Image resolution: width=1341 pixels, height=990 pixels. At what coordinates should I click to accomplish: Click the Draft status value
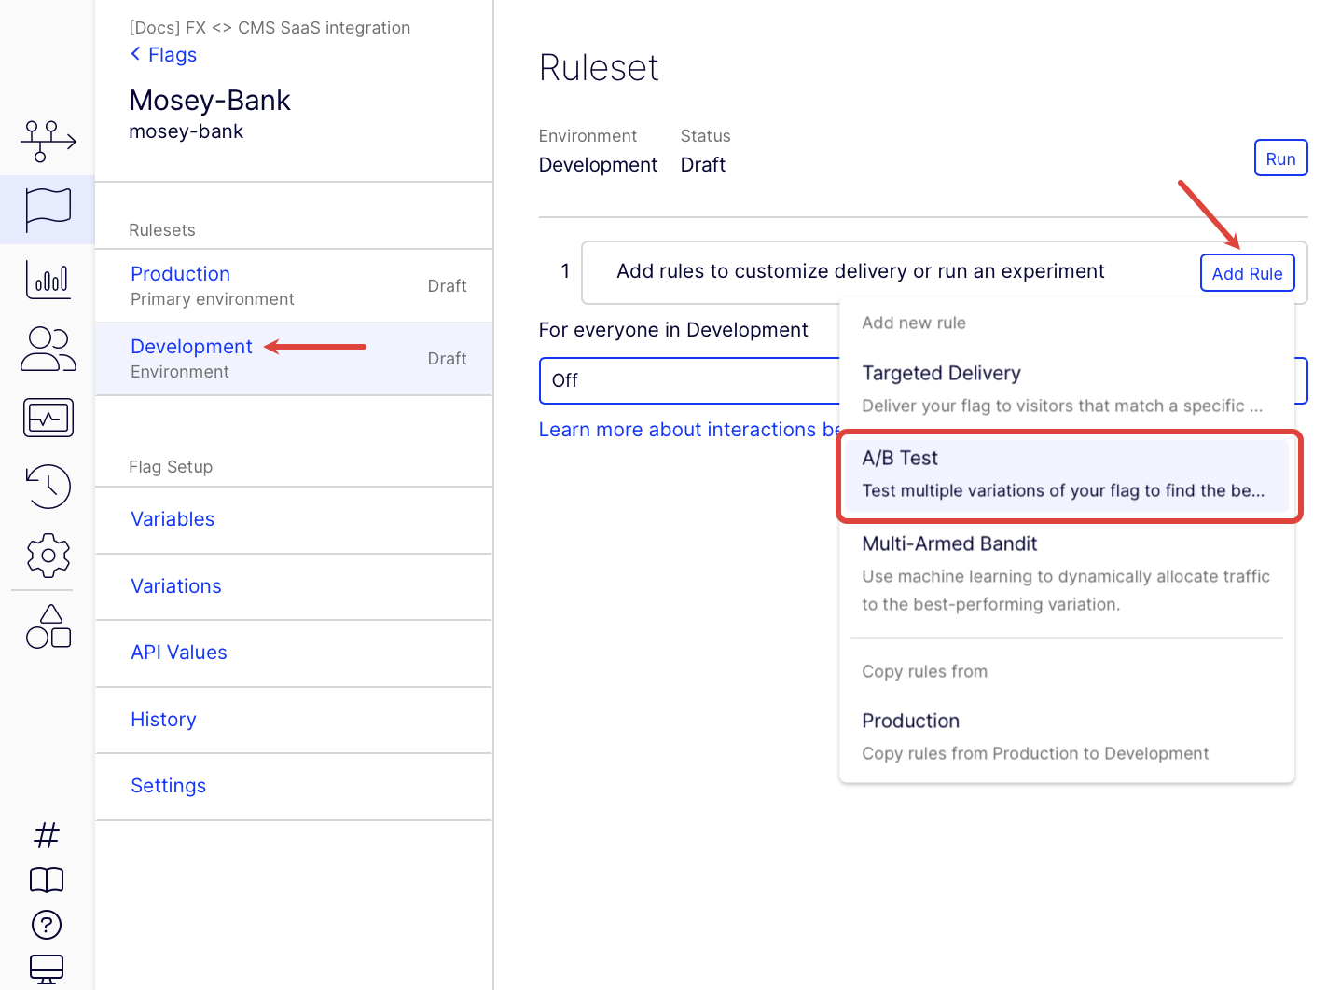click(702, 165)
